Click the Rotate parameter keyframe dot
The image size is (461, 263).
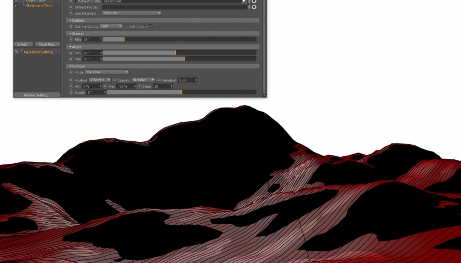(x=71, y=92)
